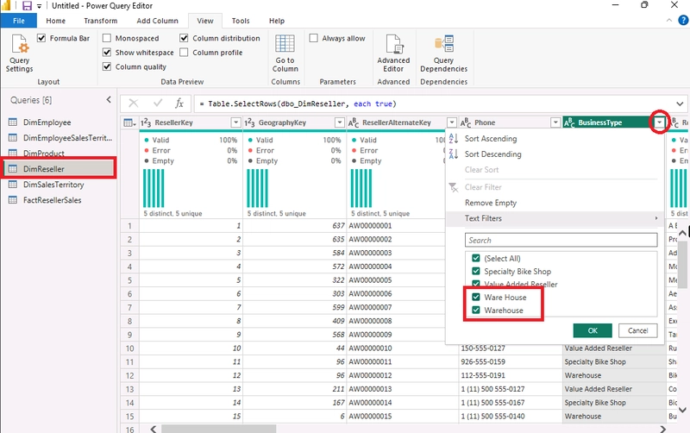Open the ResellerKey column filter dropdown

click(235, 122)
